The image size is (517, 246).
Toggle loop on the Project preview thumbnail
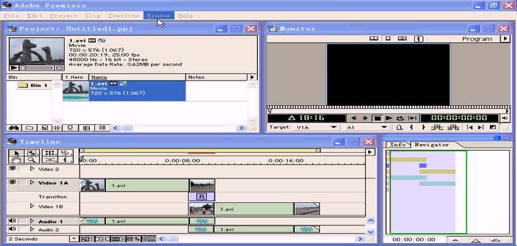59,68
